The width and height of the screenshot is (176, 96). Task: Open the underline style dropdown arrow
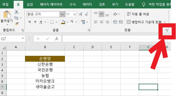(45, 22)
